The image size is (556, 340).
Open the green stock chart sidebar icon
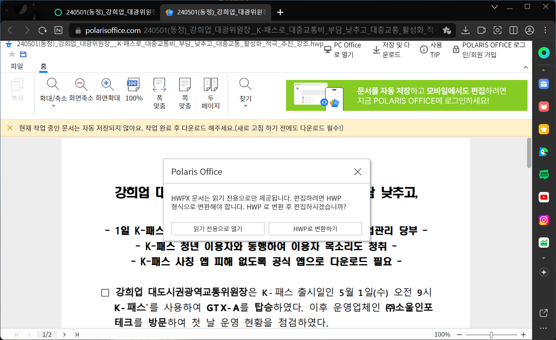coord(544,242)
